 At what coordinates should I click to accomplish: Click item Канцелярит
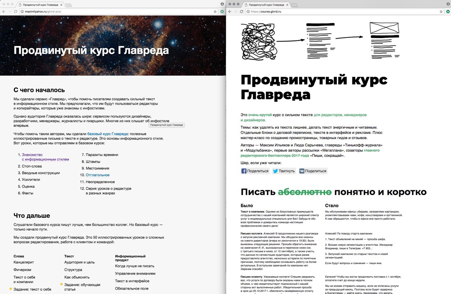click(x=23, y=263)
